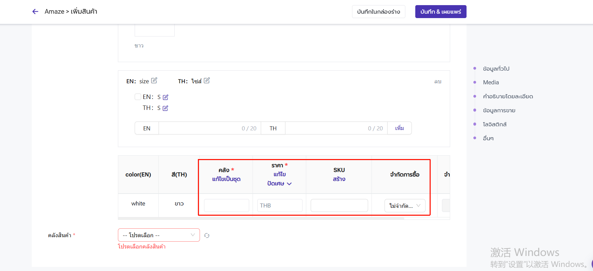Image resolution: width=593 pixels, height=271 pixels.
Task: Tick the checkbox for size S
Action: pos(138,97)
